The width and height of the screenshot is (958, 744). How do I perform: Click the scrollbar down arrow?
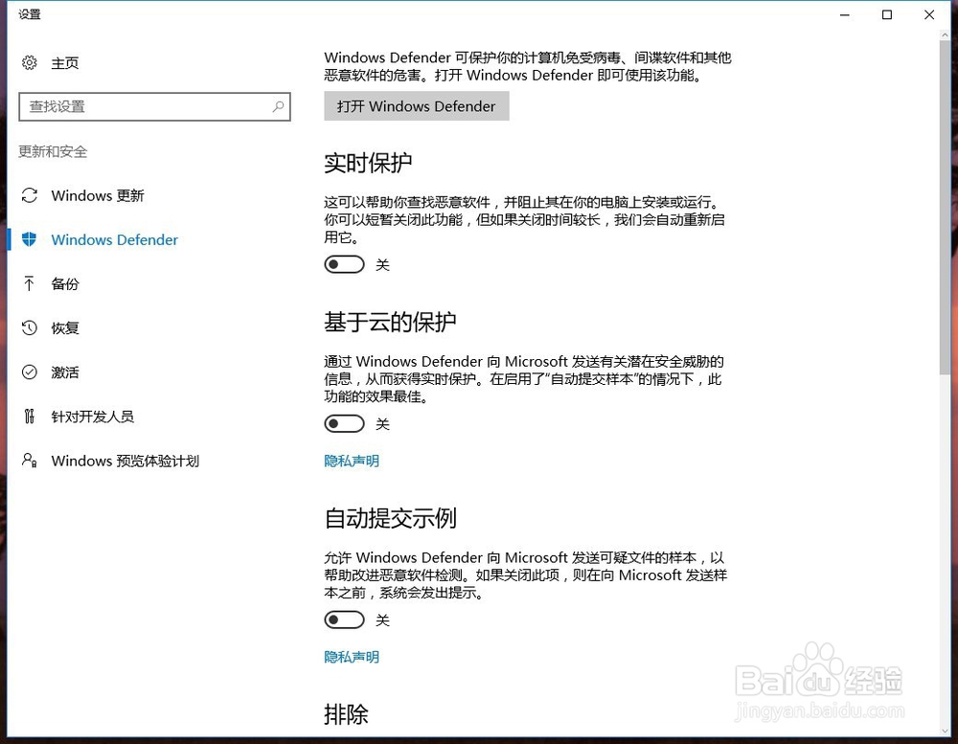945,731
